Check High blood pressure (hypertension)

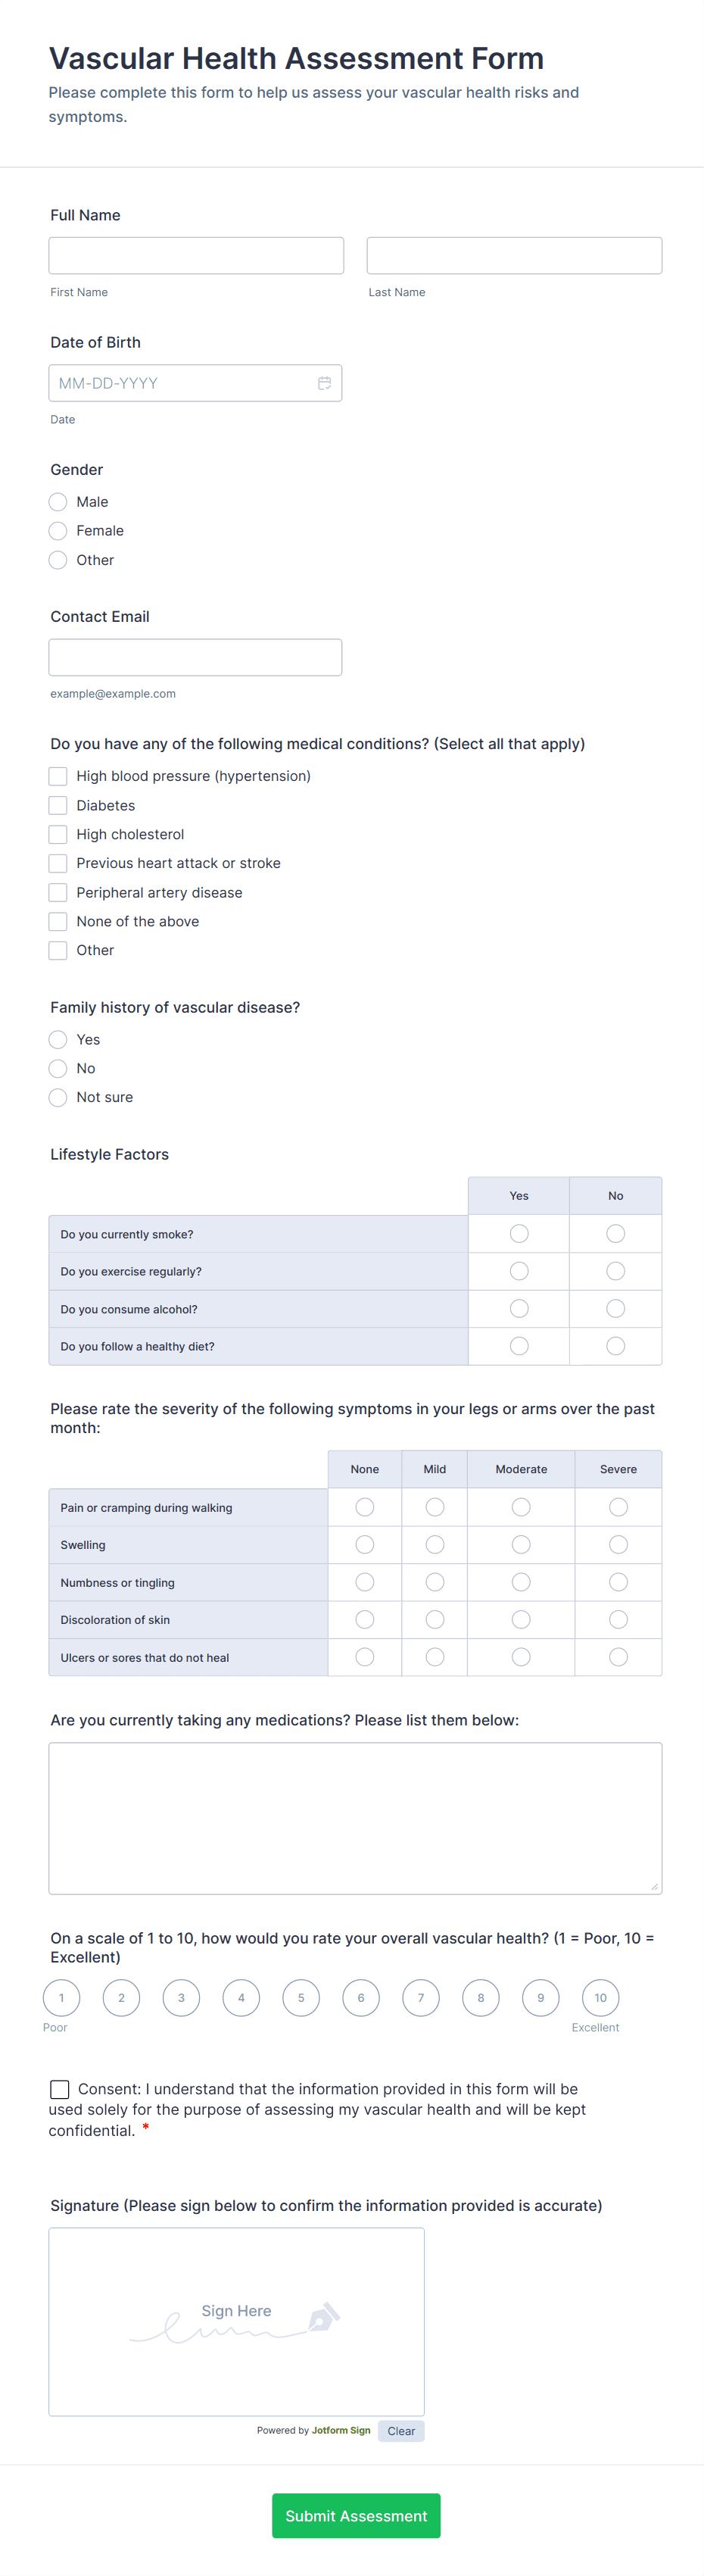pyautogui.click(x=58, y=776)
